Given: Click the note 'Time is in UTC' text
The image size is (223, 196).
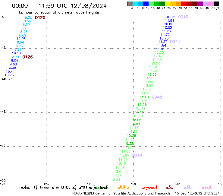Looking at the screenshot, I should coord(55,187).
